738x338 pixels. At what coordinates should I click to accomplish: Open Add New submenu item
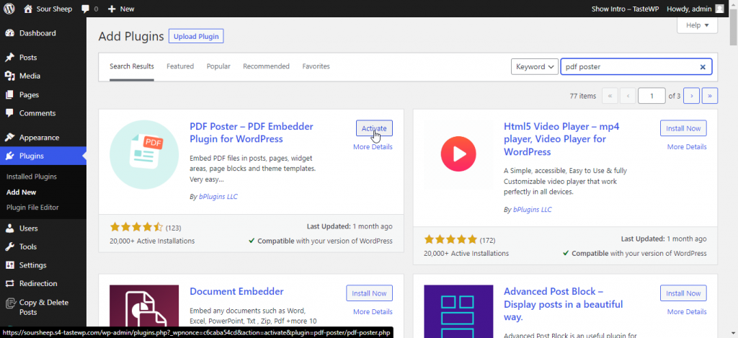(x=21, y=192)
